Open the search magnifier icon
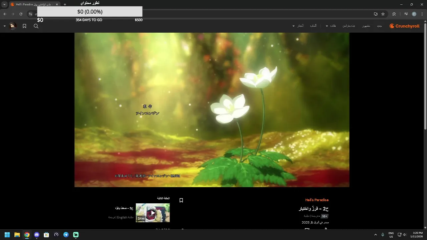Image resolution: width=427 pixels, height=240 pixels. tap(36, 26)
